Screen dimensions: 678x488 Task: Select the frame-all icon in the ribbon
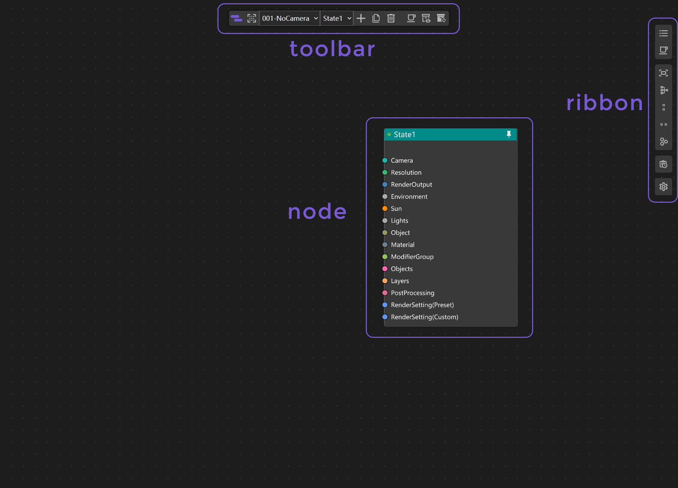point(663,73)
